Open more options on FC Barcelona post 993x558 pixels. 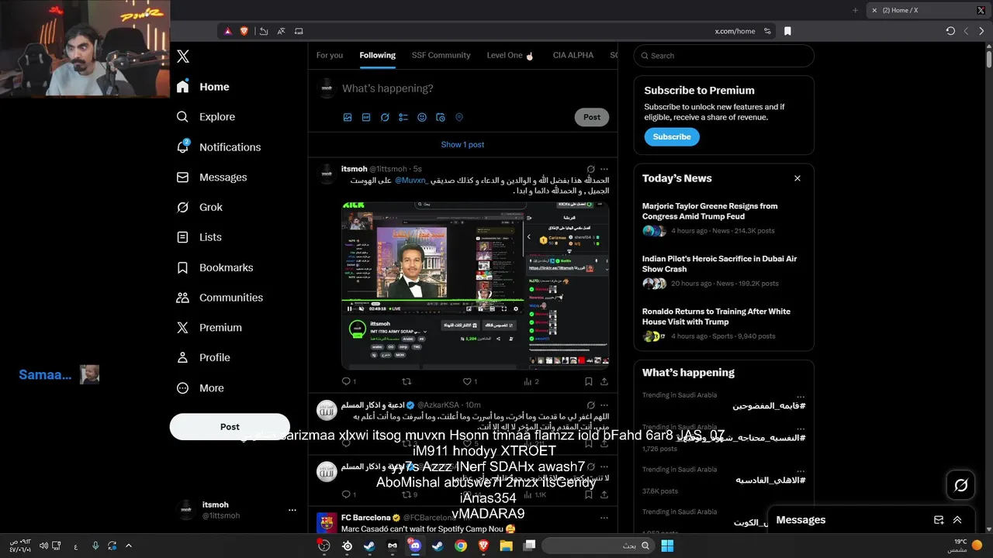pyautogui.click(x=604, y=518)
